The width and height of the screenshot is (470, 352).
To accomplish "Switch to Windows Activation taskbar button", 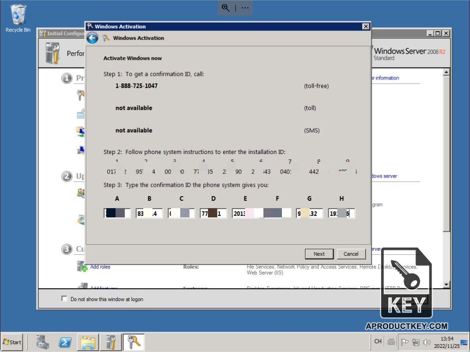I will 134,342.
